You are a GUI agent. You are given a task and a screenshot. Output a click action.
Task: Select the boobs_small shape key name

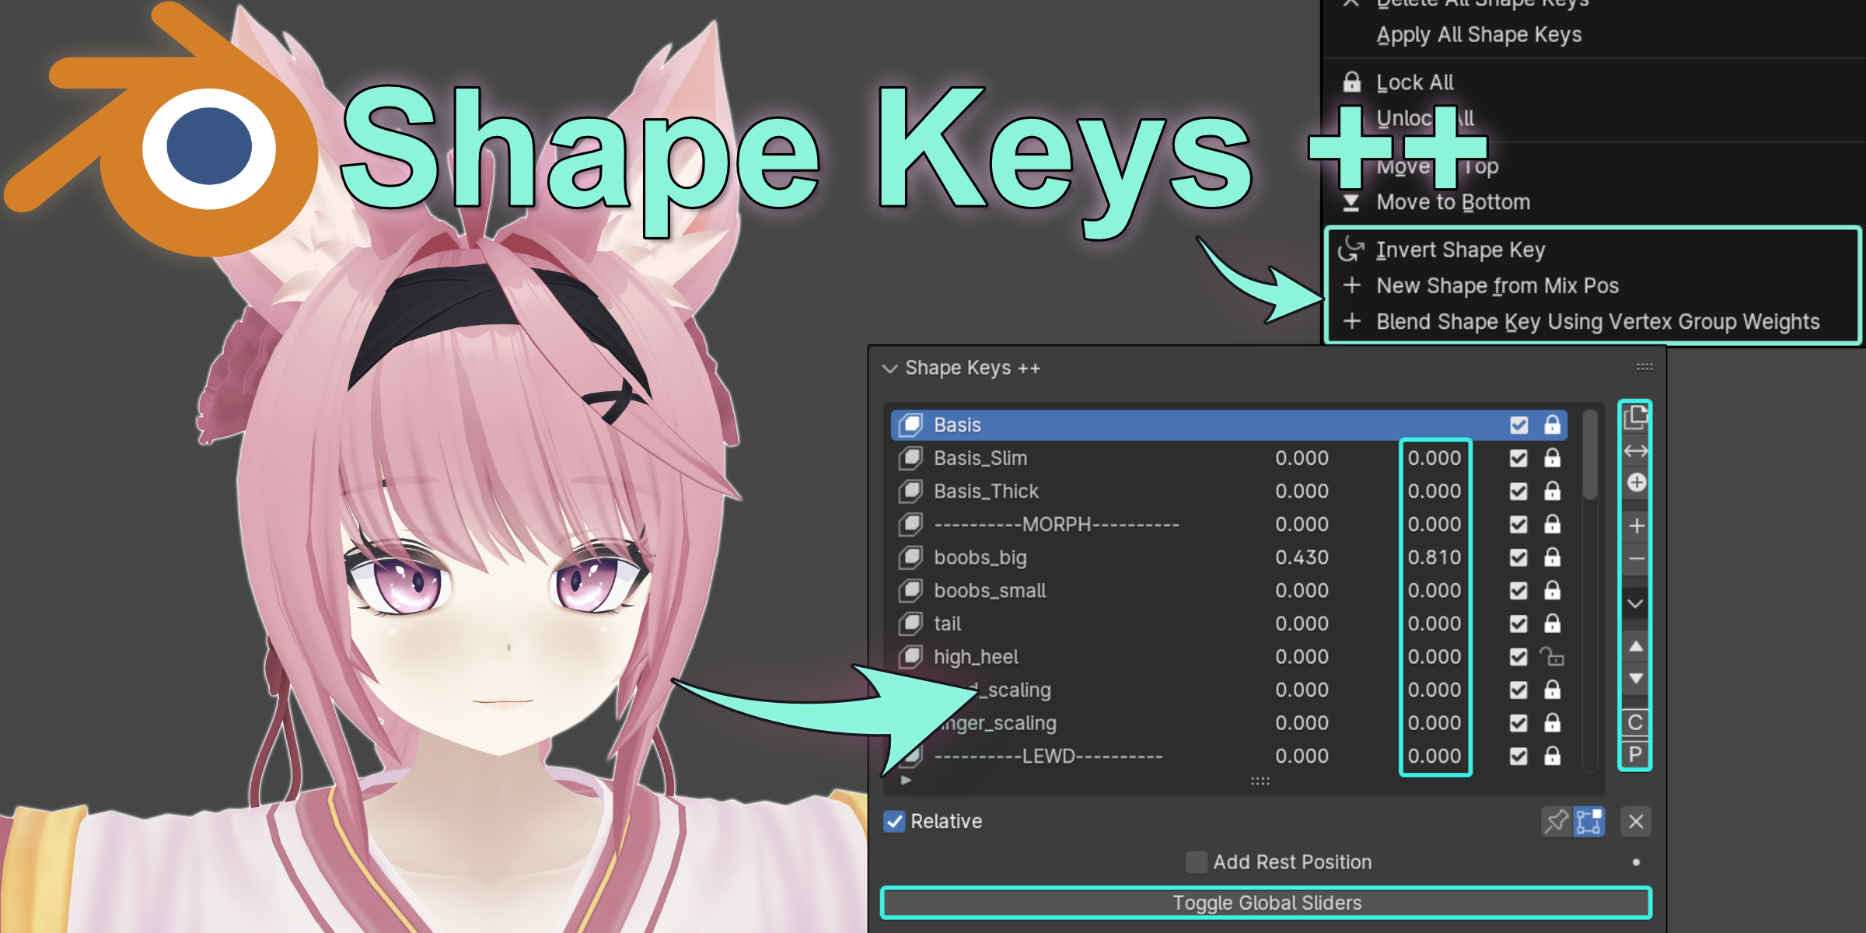pos(990,591)
